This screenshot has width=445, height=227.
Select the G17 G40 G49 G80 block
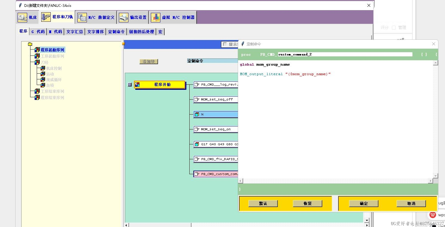coord(216,144)
